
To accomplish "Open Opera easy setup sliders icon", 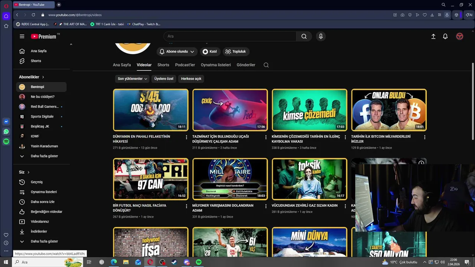I will click(x=439, y=15).
